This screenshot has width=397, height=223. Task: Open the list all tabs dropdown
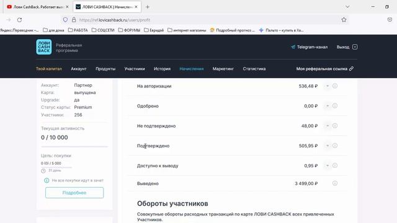click(x=347, y=7)
